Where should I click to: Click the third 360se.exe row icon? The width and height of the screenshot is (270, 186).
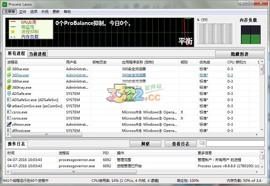coord(9,81)
